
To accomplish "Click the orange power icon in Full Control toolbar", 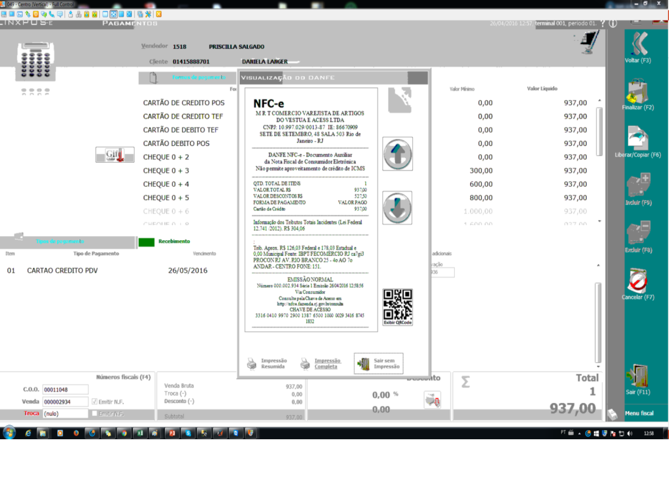I will (36, 14).
